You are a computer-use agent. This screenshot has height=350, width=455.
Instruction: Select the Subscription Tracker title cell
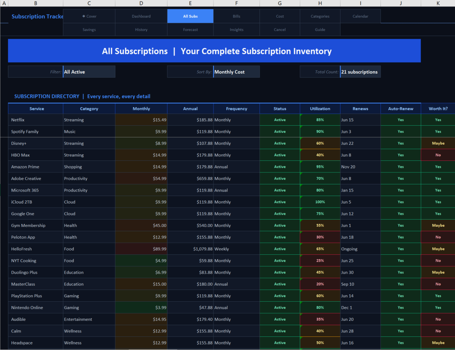click(36, 16)
